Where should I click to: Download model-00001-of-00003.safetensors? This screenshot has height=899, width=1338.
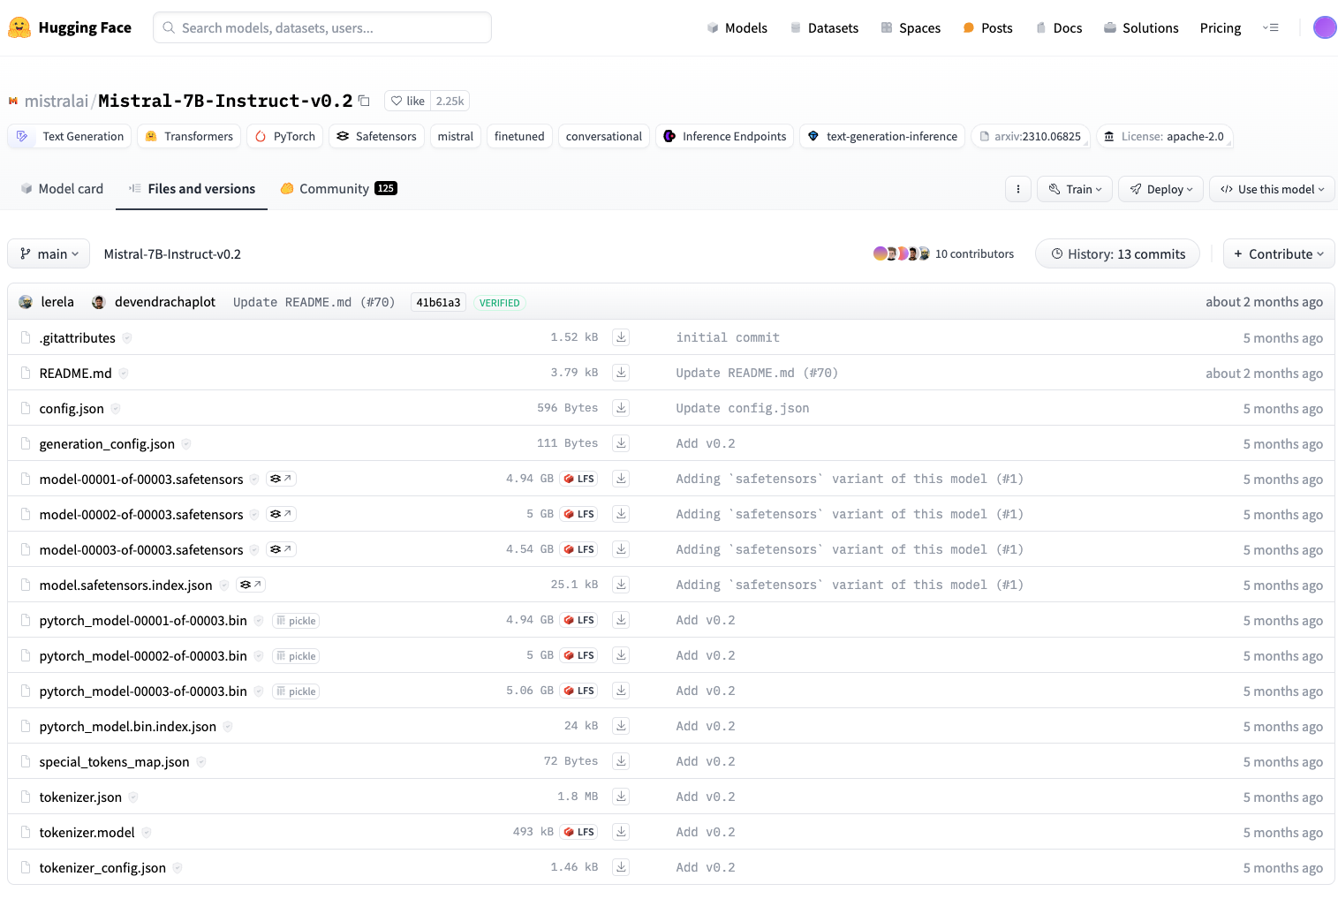[621, 479]
